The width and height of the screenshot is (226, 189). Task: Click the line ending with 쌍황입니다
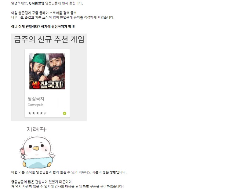[69, 172]
